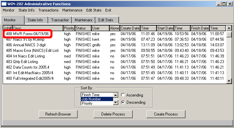The width and height of the screenshot is (234, 128).
Task: Click the Create Date column header
Action: coord(130,28)
